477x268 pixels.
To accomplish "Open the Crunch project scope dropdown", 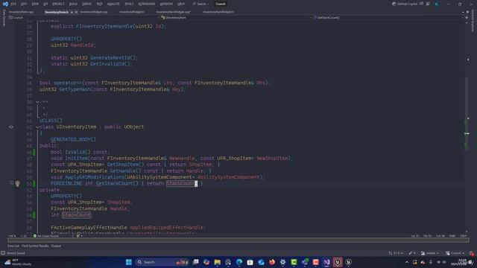I will [83, 18].
